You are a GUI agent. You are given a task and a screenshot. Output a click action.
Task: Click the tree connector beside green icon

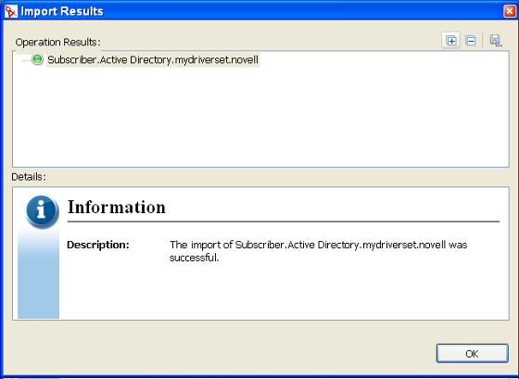click(x=26, y=60)
